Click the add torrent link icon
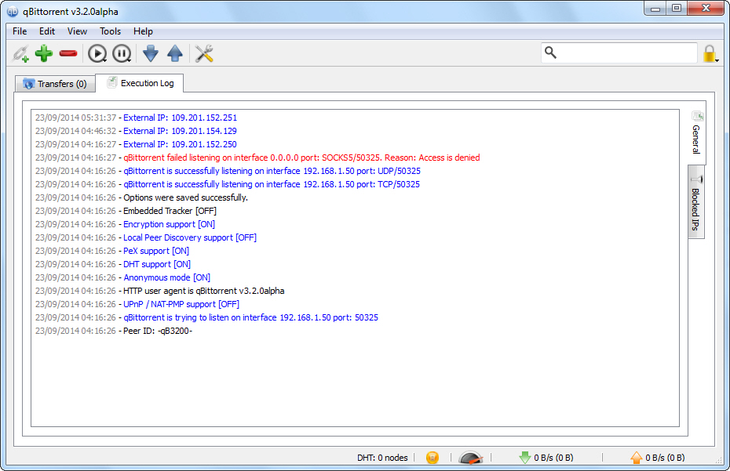The height and width of the screenshot is (471, 730). click(x=21, y=53)
